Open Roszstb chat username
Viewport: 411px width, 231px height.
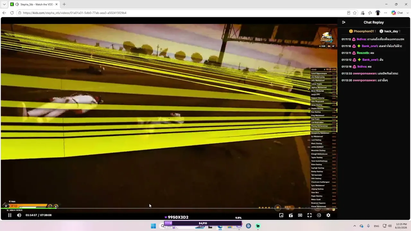[363, 53]
